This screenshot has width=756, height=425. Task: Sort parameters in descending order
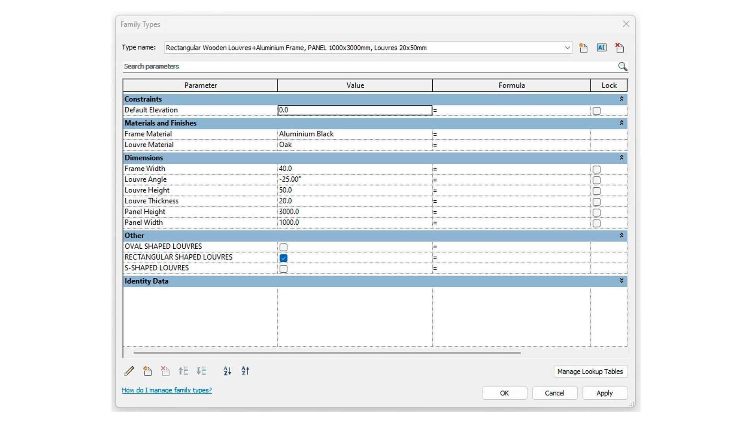tap(245, 371)
